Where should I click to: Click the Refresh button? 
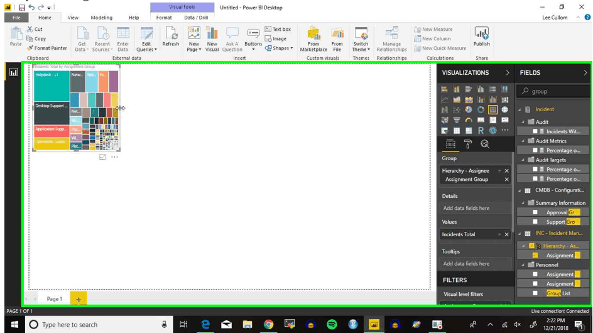pyautogui.click(x=171, y=36)
